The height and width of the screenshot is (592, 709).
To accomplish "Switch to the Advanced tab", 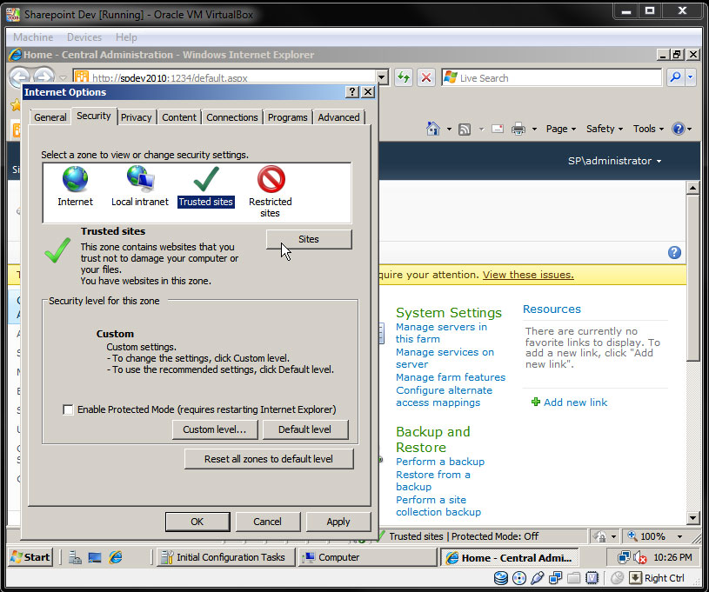I will (x=338, y=117).
